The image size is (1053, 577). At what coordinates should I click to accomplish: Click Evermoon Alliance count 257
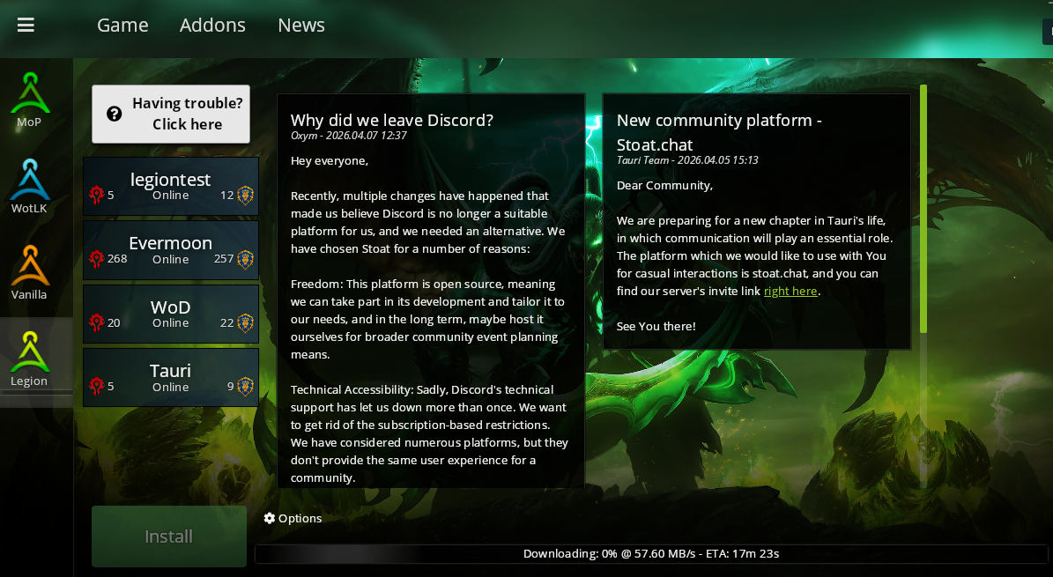(224, 259)
